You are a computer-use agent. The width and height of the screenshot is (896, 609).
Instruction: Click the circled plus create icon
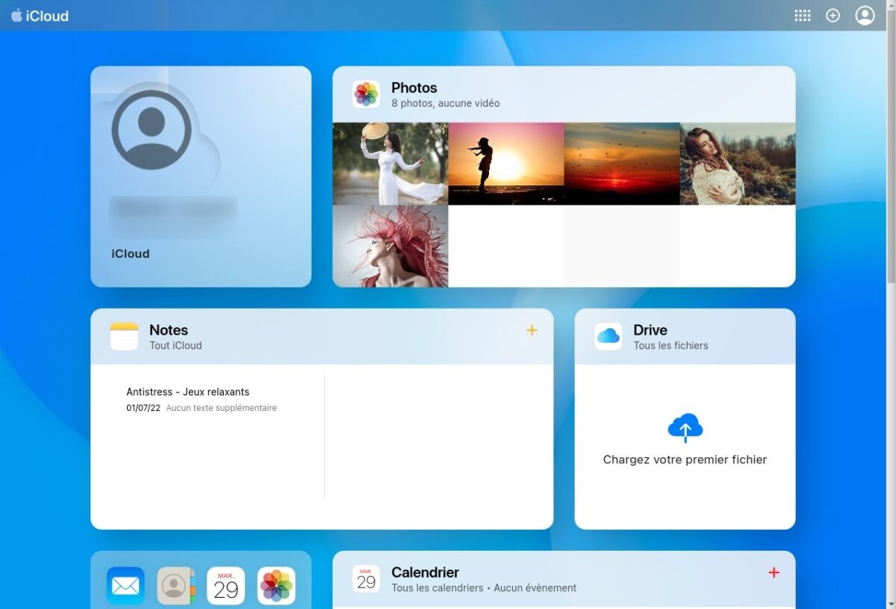pyautogui.click(x=833, y=16)
